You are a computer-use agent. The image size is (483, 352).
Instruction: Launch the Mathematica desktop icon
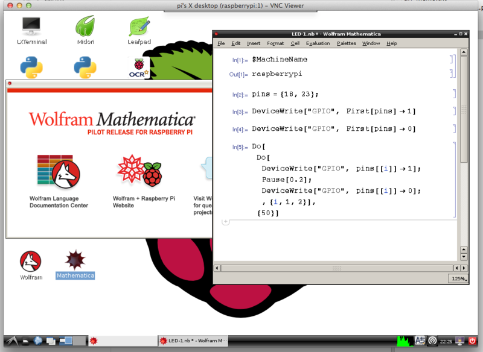[75, 265]
